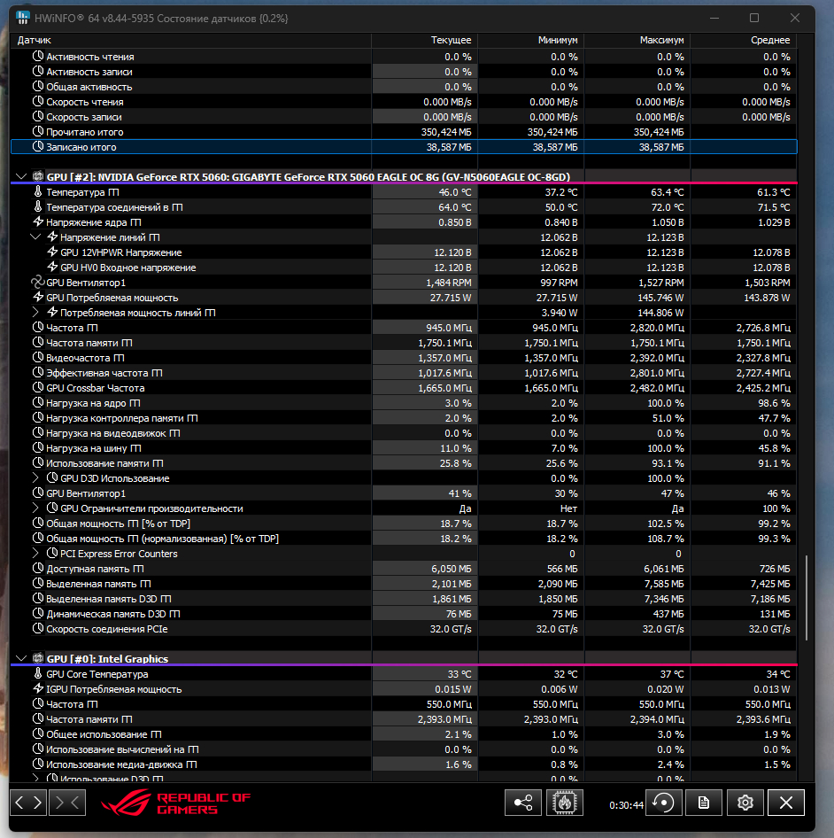Click the Минимум column header
The width and height of the screenshot is (834, 838).
(531, 40)
